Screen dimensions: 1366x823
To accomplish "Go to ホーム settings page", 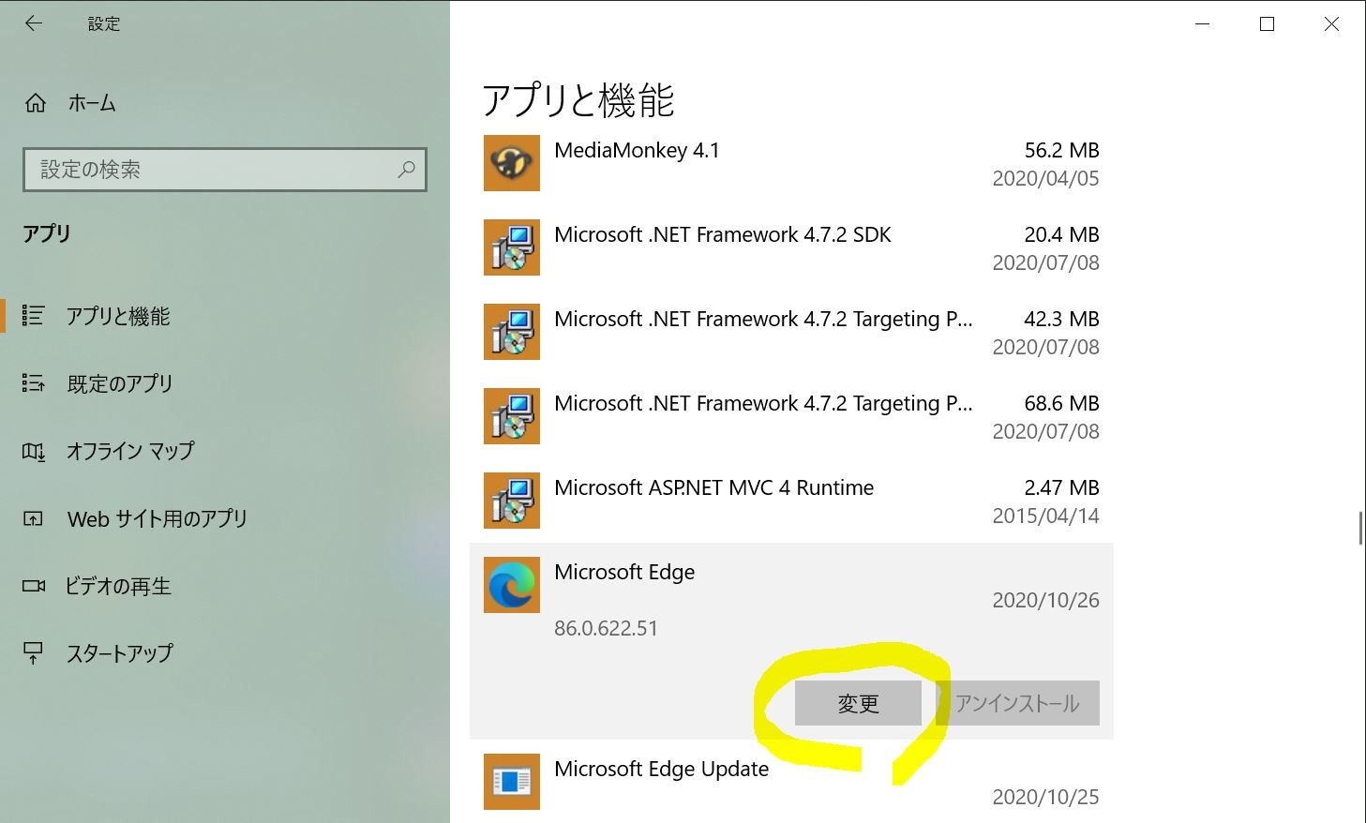I will (92, 103).
